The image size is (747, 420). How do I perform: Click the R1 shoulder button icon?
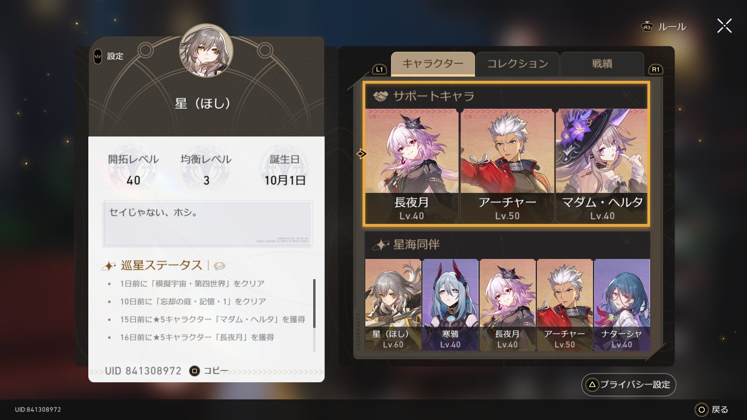pyautogui.click(x=656, y=70)
